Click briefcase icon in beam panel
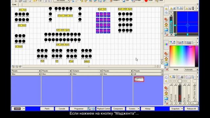The width and height of the screenshot is (210, 118). (x=166, y=98)
